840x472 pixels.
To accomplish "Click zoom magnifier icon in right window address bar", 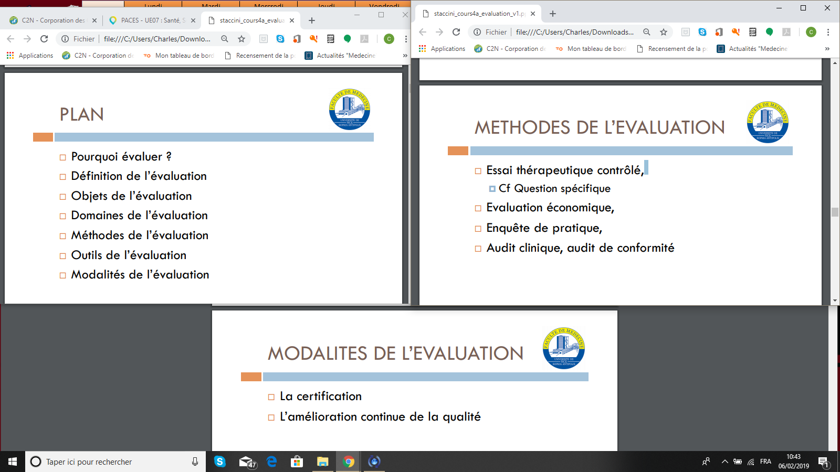I will (x=647, y=32).
